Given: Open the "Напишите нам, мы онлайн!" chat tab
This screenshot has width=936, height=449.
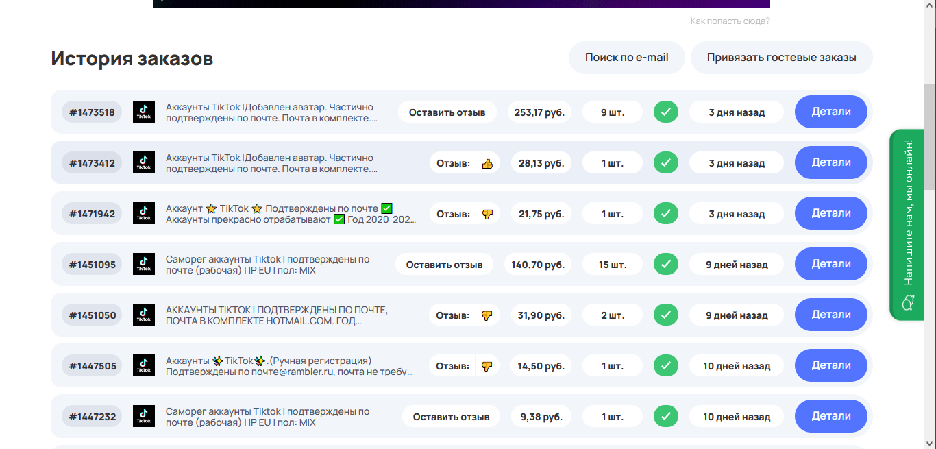Looking at the screenshot, I should click(x=909, y=213).
